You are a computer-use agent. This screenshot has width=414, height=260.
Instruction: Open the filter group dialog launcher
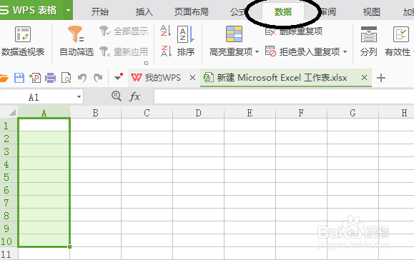tap(146, 63)
